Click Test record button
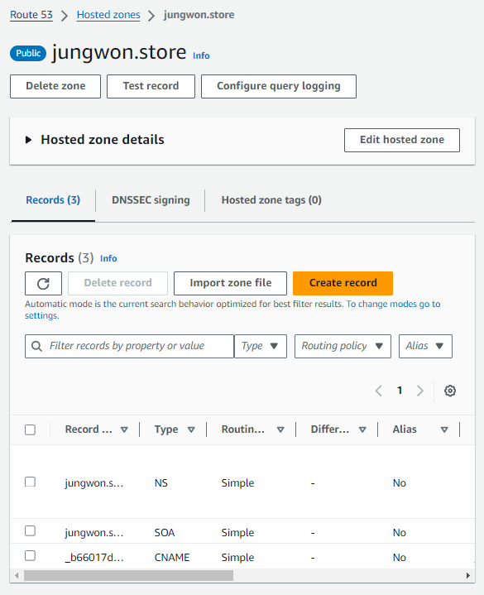This screenshot has height=595, width=484. click(151, 87)
